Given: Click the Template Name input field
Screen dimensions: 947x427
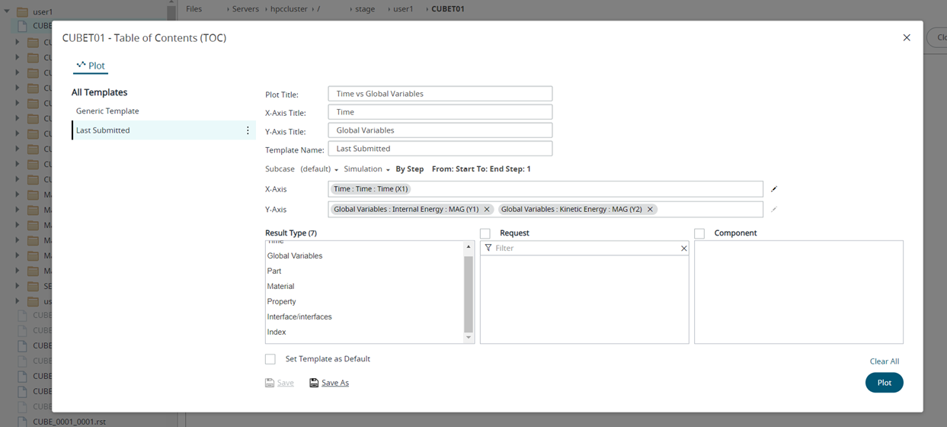Looking at the screenshot, I should (440, 149).
